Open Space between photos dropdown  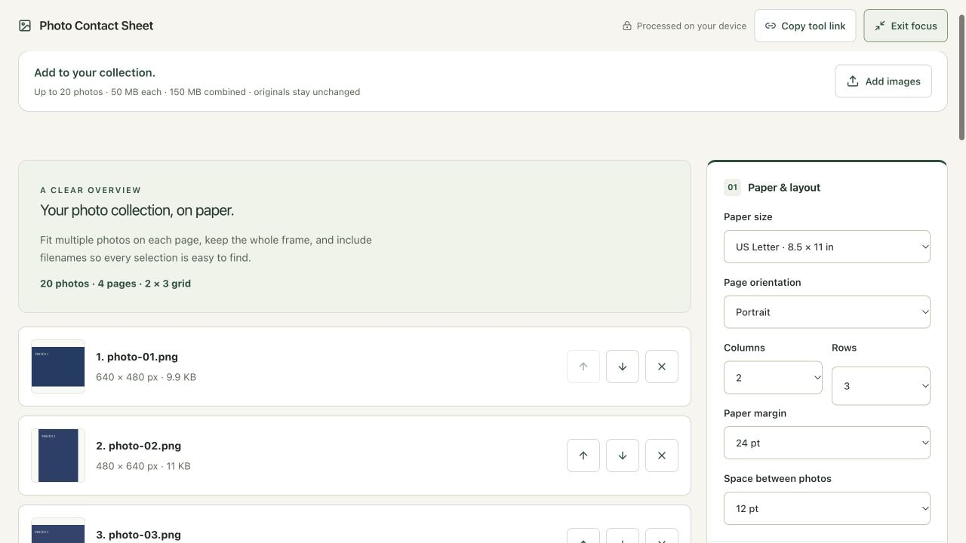point(827,508)
